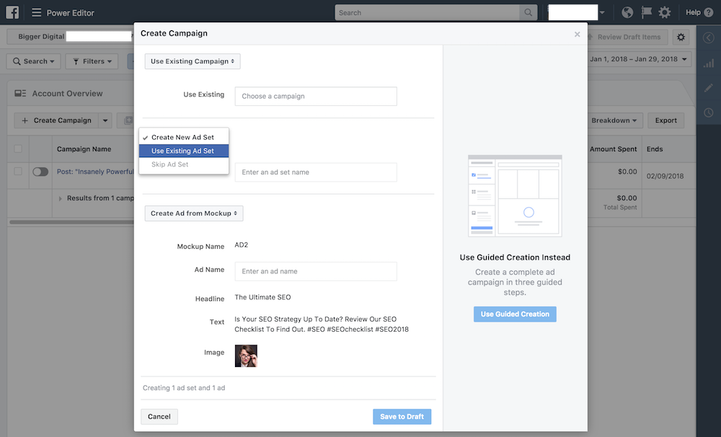The height and width of the screenshot is (437, 721).
Task: Open the Use Existing Campaign dropdown
Action: (193, 61)
